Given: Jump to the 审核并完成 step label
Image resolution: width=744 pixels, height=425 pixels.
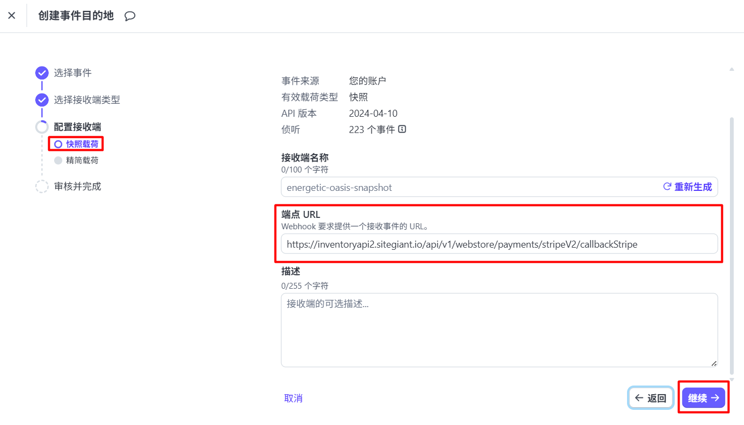Looking at the screenshot, I should 77,187.
